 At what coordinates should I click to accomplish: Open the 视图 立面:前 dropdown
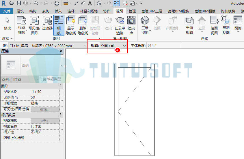click(113, 46)
